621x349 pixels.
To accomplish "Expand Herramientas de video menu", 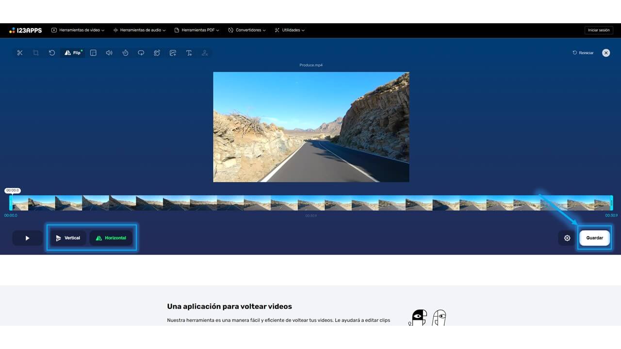I will pyautogui.click(x=78, y=30).
